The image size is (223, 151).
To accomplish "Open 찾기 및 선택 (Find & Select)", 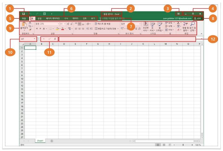I will pyautogui.click(x=193, y=27).
